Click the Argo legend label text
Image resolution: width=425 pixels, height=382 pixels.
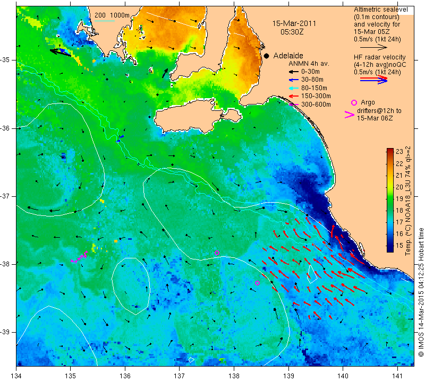(368, 102)
